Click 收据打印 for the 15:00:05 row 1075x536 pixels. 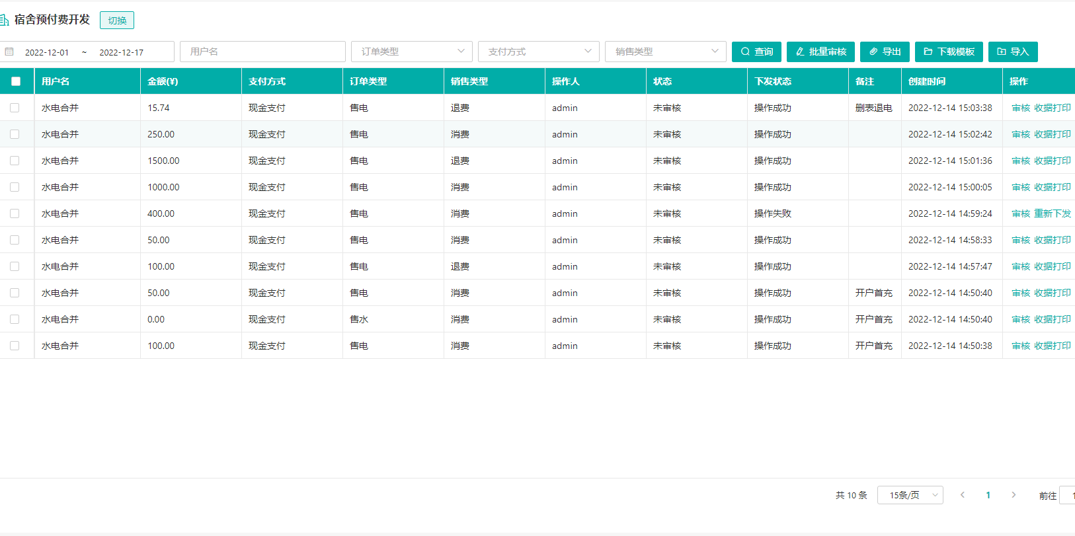[x=1053, y=187]
